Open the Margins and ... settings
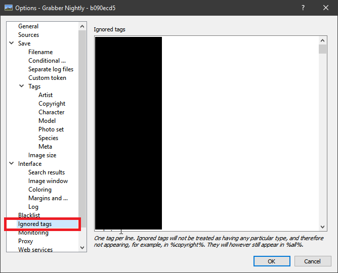 point(48,199)
